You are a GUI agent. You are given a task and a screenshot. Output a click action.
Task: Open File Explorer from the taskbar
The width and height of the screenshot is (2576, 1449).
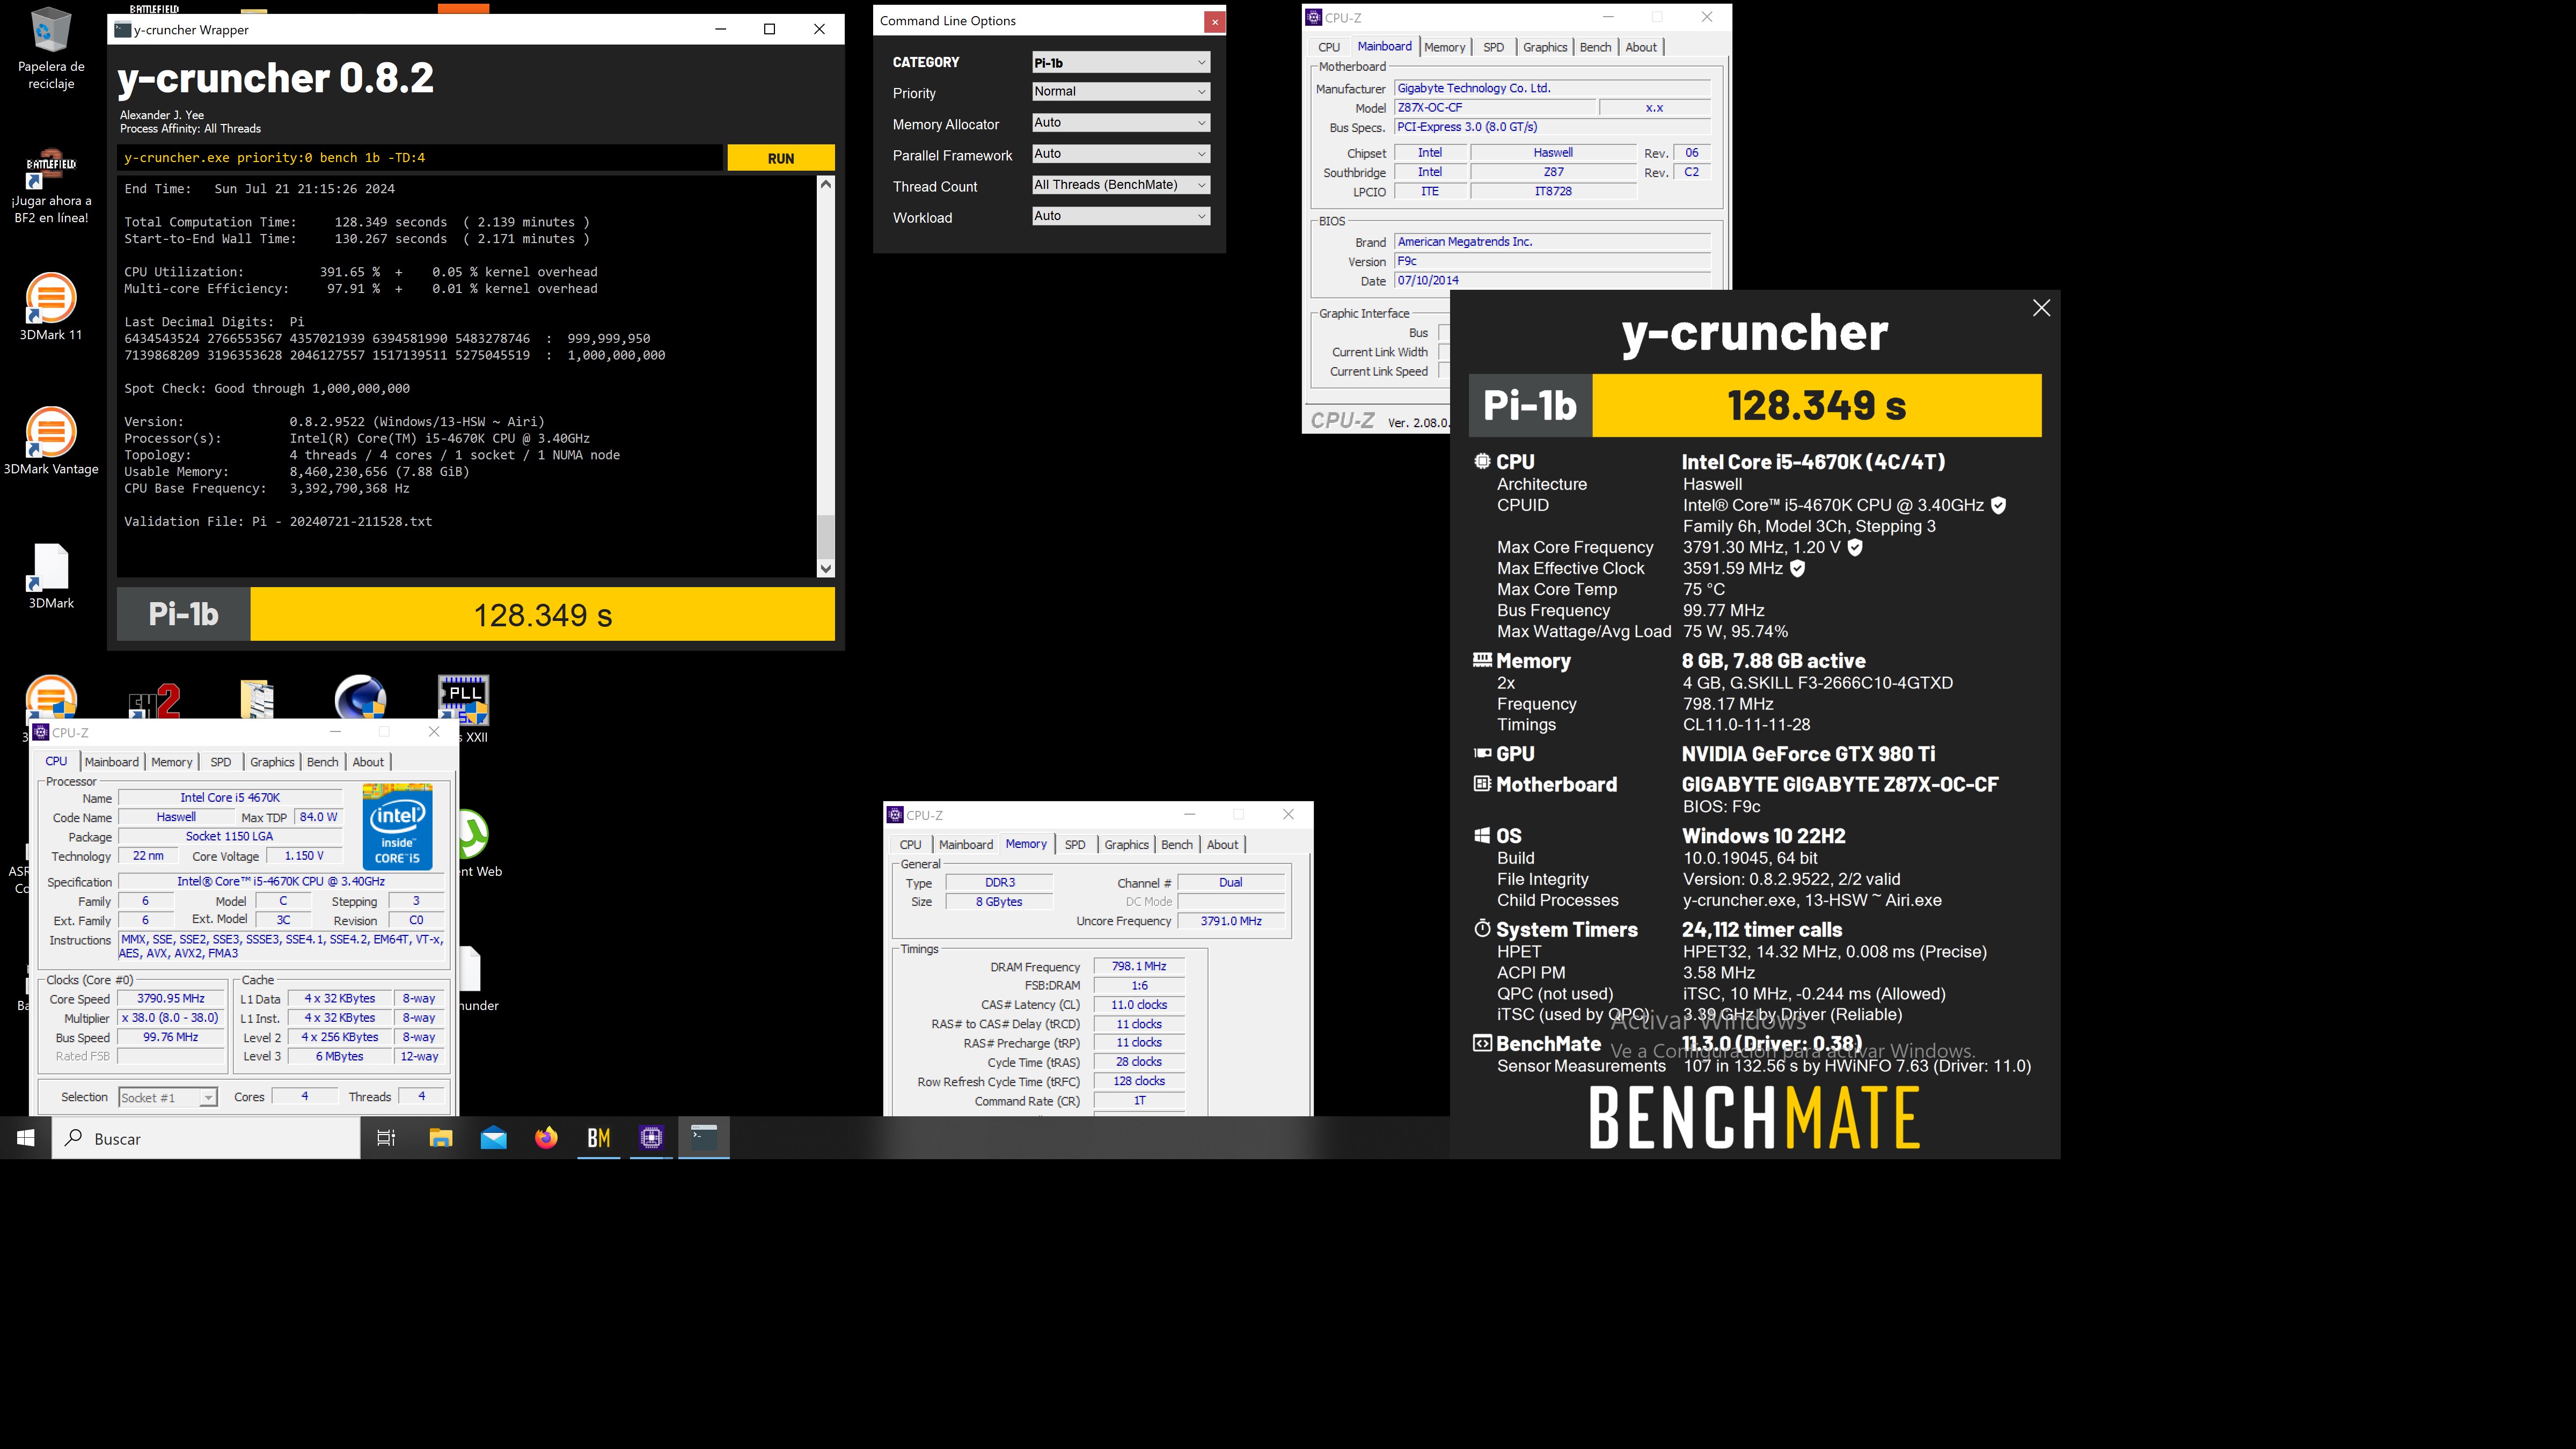pyautogui.click(x=441, y=1138)
